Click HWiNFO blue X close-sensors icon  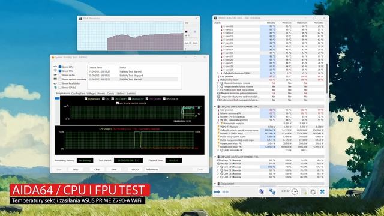[322, 192]
